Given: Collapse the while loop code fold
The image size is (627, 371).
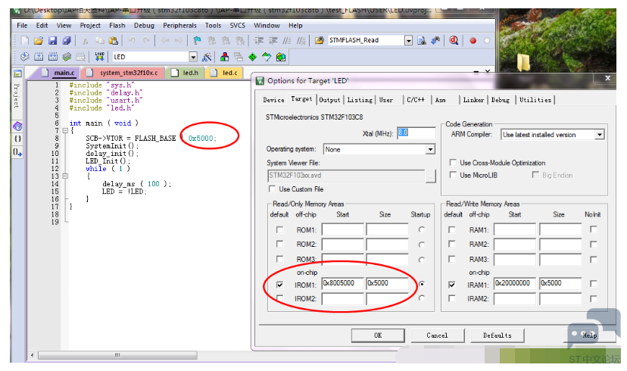Looking at the screenshot, I should click(x=65, y=176).
